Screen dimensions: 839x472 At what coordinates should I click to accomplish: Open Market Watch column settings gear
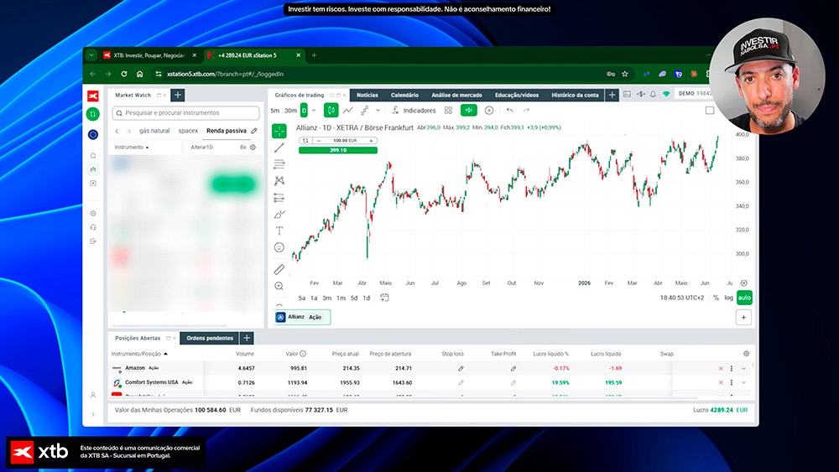pyautogui.click(x=253, y=147)
